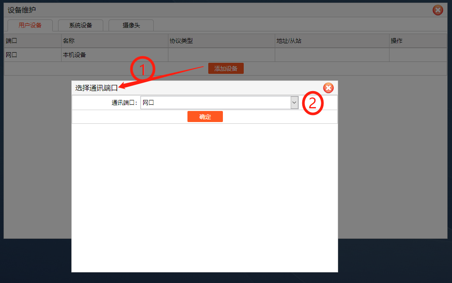Switch to the 用户设备 tab
This screenshot has height=283, width=452.
(30, 25)
